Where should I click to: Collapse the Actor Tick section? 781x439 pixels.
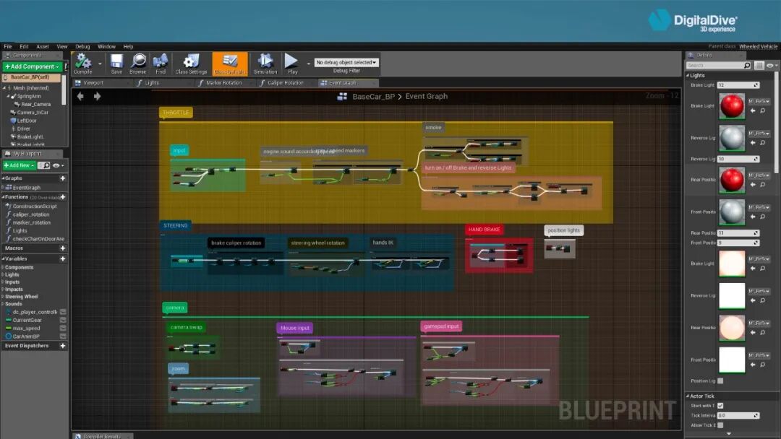[688, 396]
